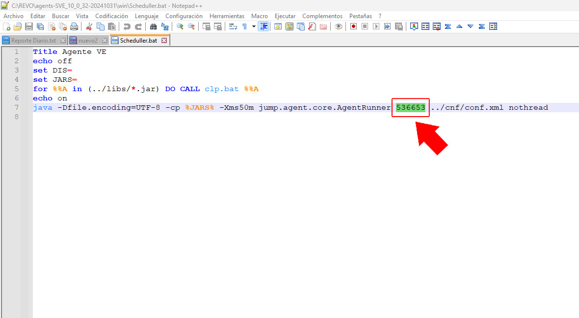Expand the small arrow beside pilcrow icon
This screenshot has height=318, width=579.
click(254, 26)
